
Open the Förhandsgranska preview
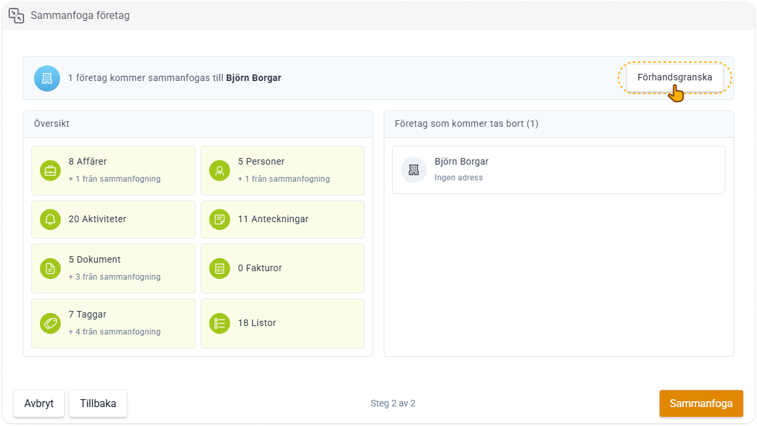[675, 77]
